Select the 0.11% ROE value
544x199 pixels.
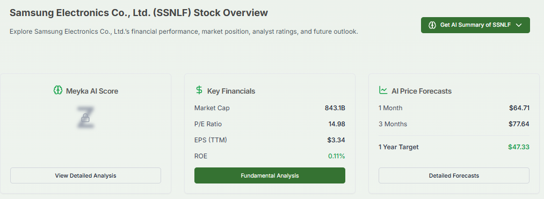pyautogui.click(x=337, y=156)
